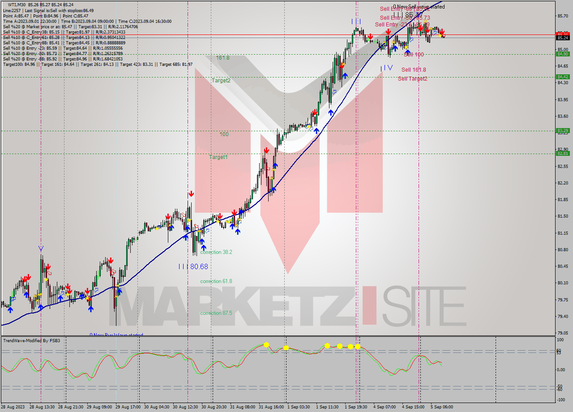
Task: Click the green '100' level label
Action: (x=224, y=134)
